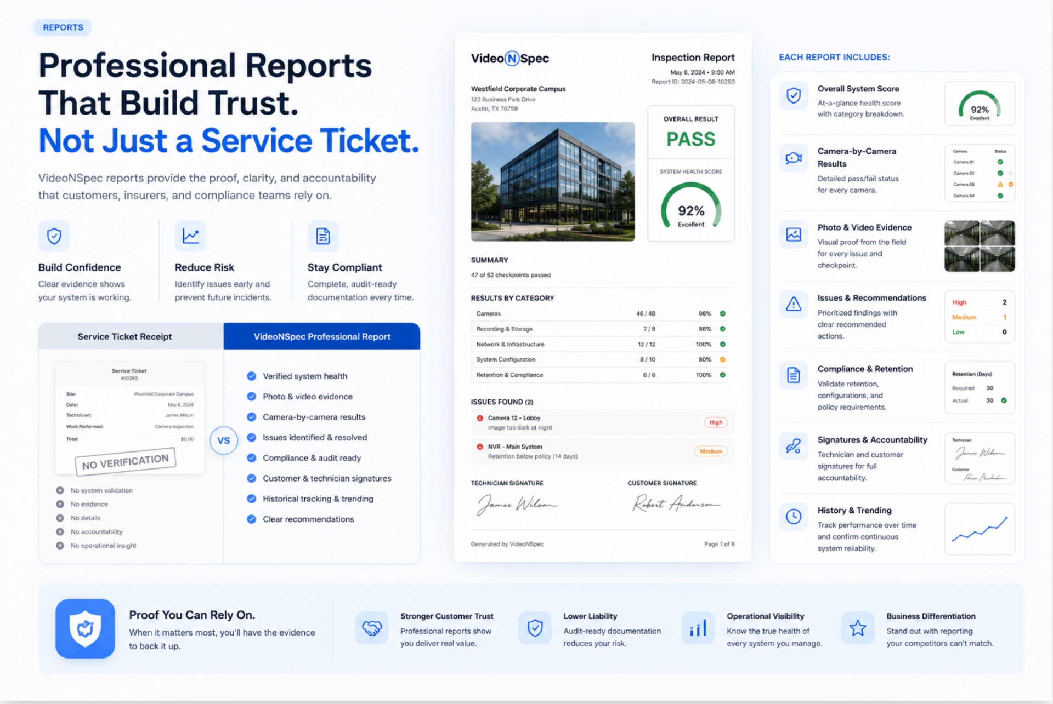Click the 'Generated by VideoNSpec' footer text
This screenshot has width=1053, height=704.
tap(507, 544)
